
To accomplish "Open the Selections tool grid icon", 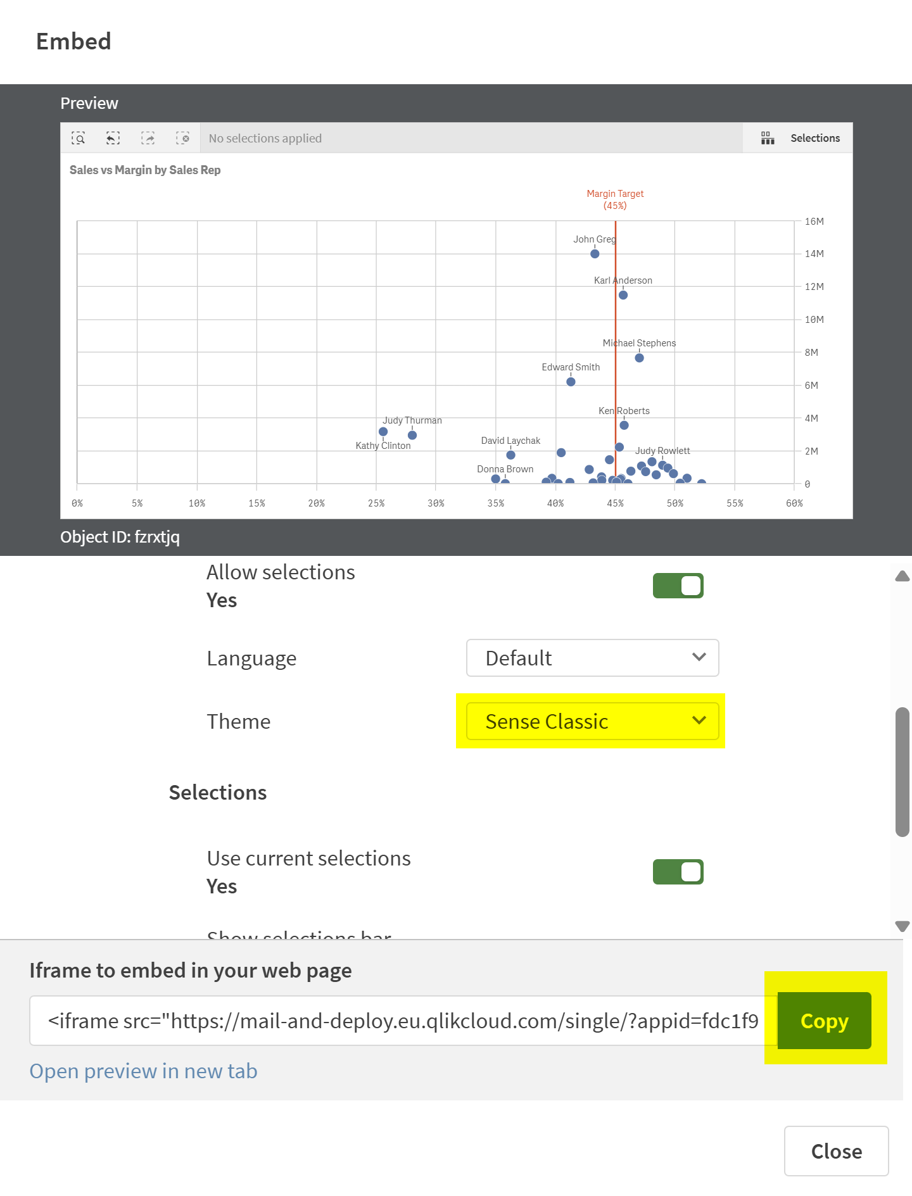I will click(768, 138).
